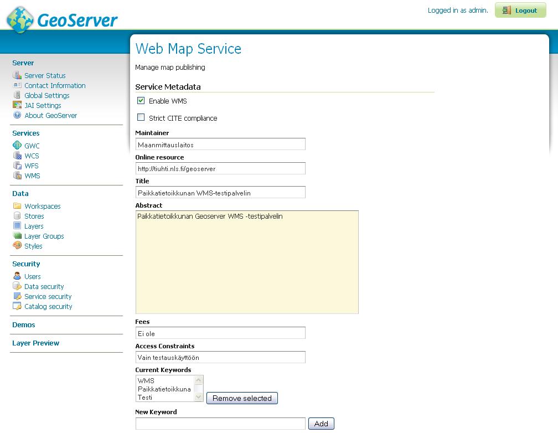Click the Contact Information card icon
The height and width of the screenshot is (433, 558).
point(17,85)
